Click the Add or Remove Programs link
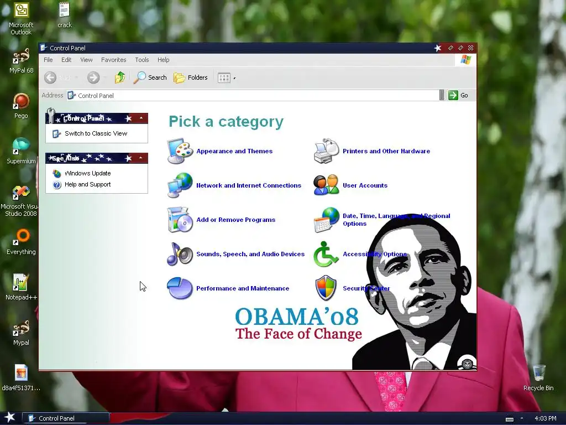 tap(235, 220)
